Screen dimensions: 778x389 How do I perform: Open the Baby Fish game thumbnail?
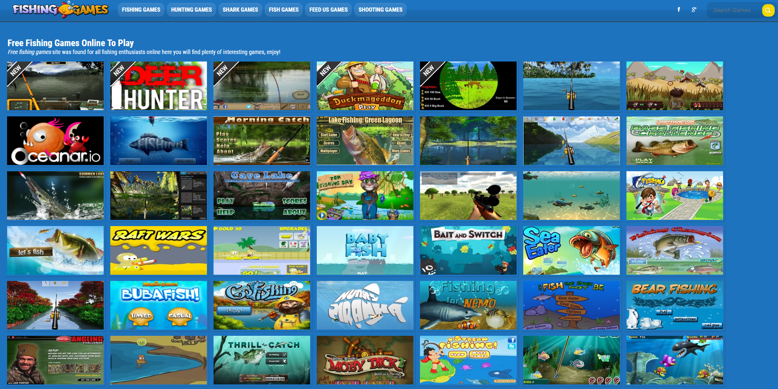coord(365,251)
